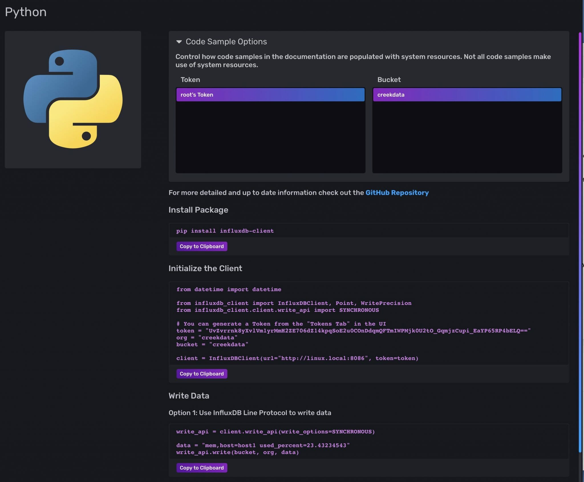Click the write_api.write code line
Viewport: 584px width, 482px height.
click(237, 452)
